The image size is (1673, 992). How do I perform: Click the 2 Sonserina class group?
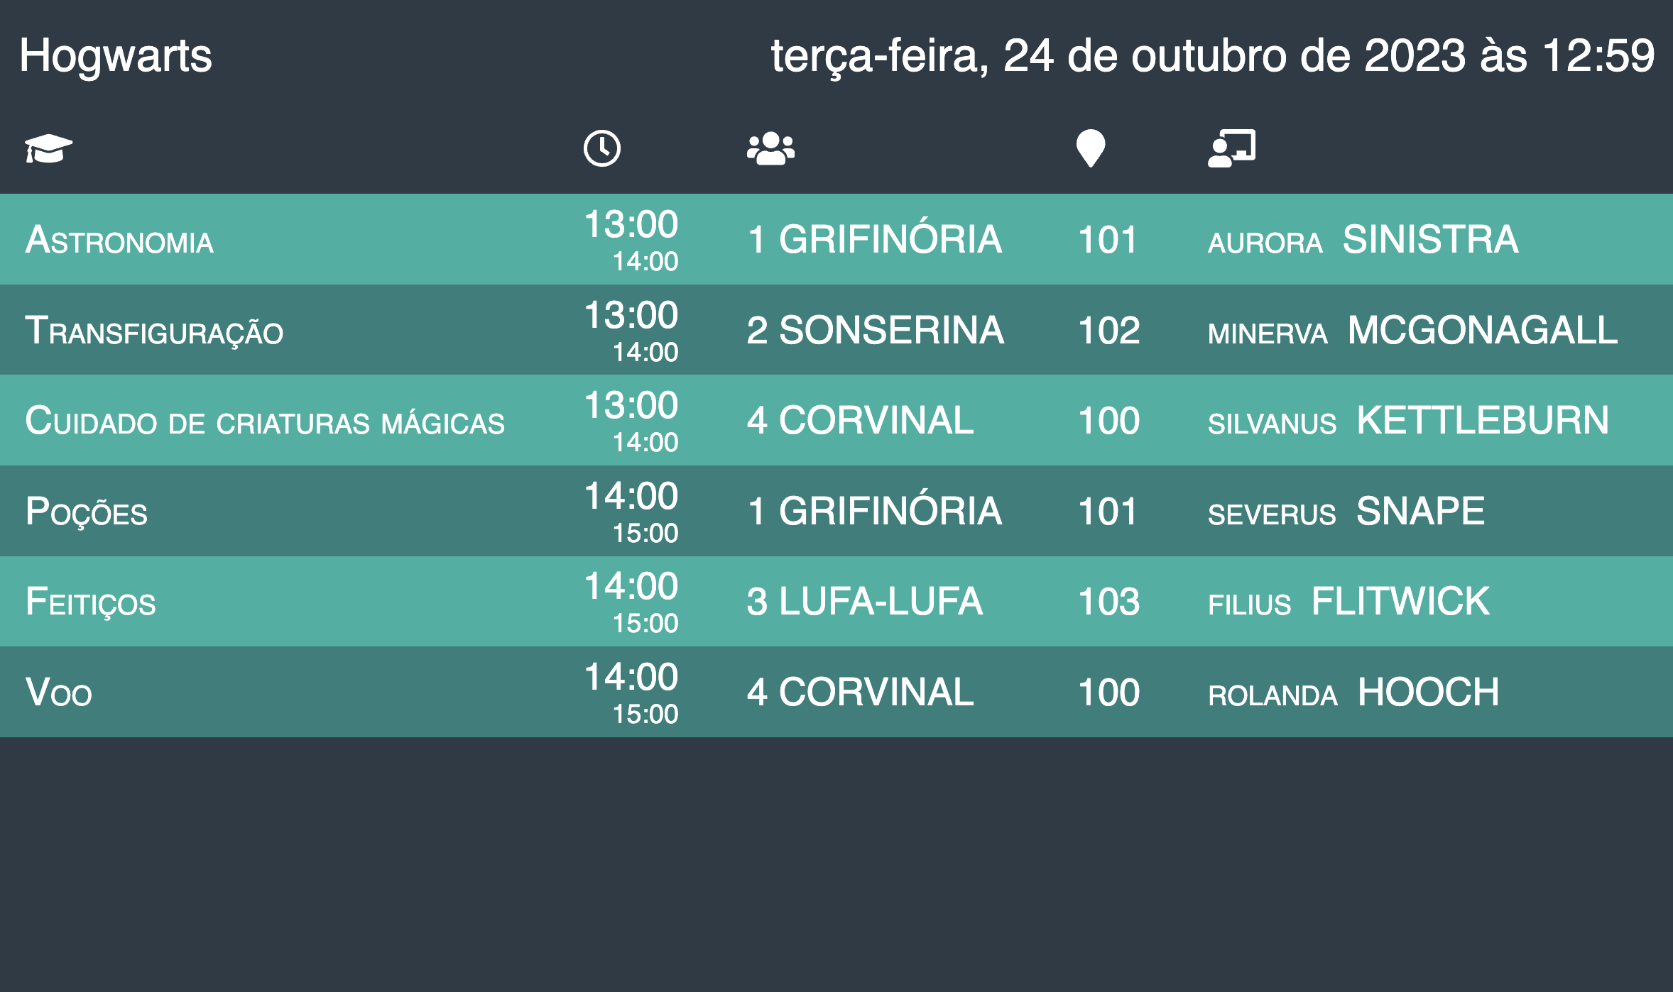coord(875,331)
